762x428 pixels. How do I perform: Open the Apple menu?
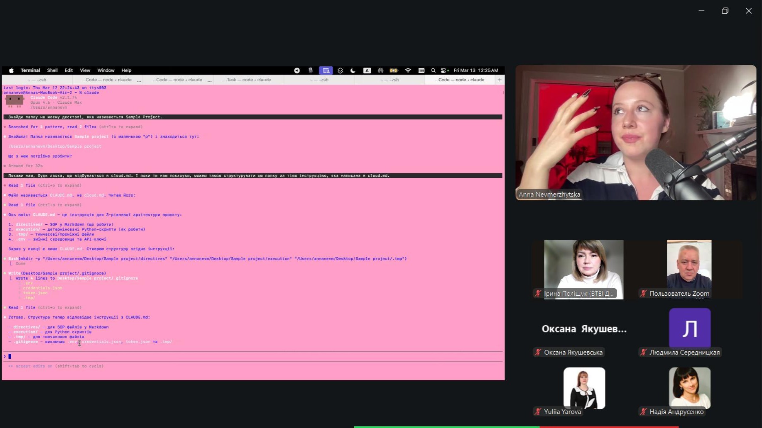pyautogui.click(x=11, y=71)
